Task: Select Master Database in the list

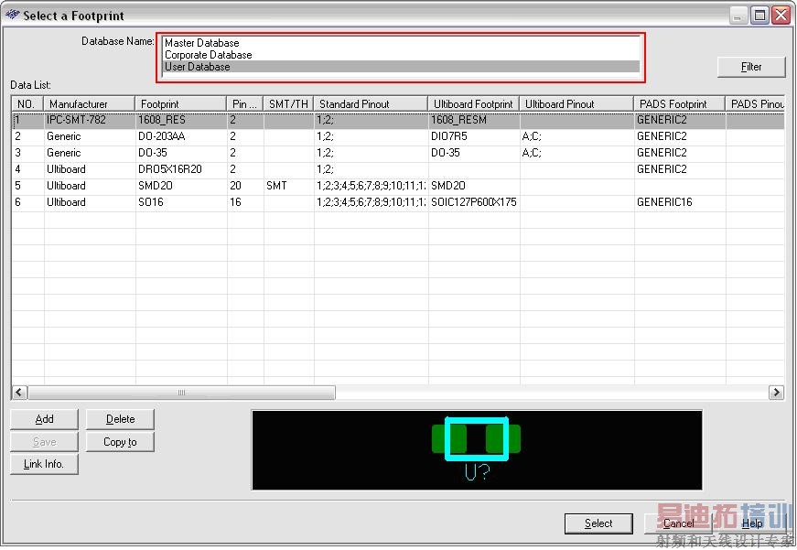Action: tap(401, 43)
